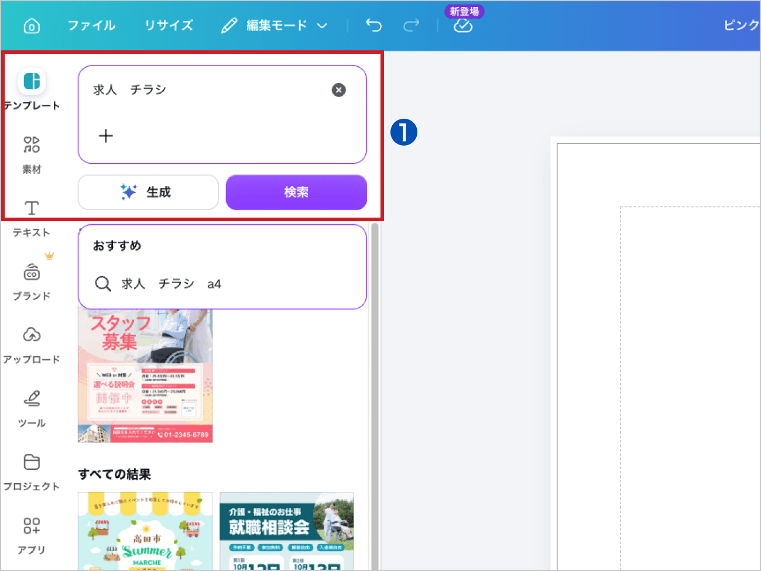Image resolution: width=761 pixels, height=571 pixels.
Task: Open the テンプレート sidebar panel
Action: pos(32,89)
